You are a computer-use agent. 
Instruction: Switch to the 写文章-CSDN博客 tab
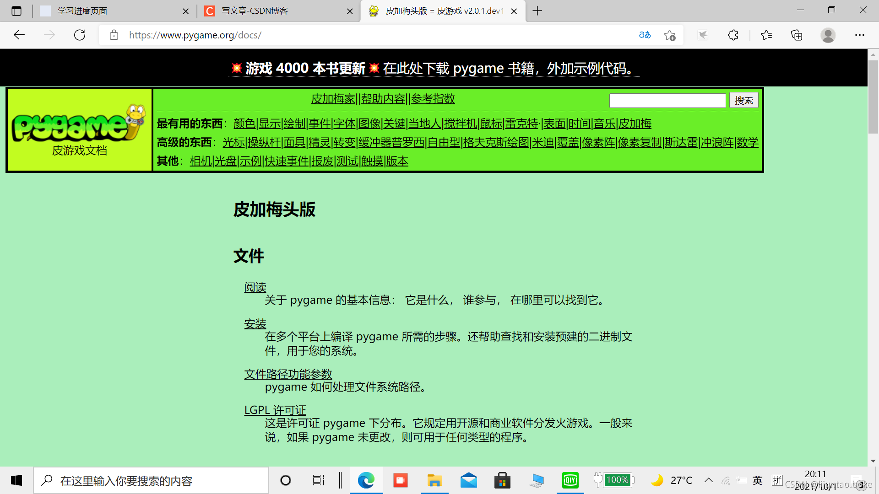255,11
